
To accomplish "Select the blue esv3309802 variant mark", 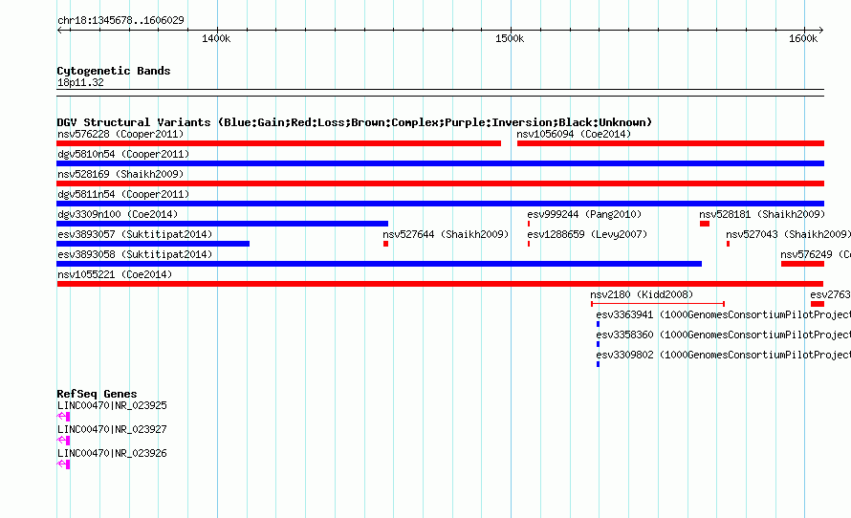I will click(x=598, y=364).
